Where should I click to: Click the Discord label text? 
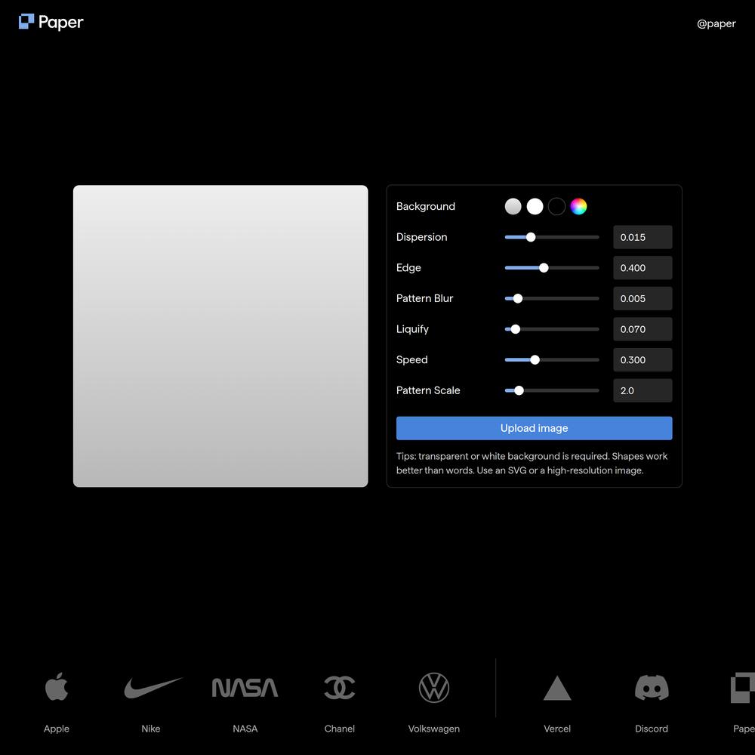click(652, 729)
